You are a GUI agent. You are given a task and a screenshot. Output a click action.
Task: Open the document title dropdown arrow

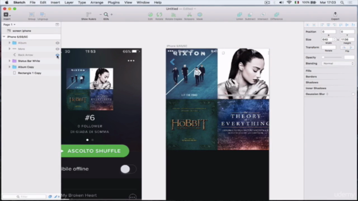(x=195, y=9)
